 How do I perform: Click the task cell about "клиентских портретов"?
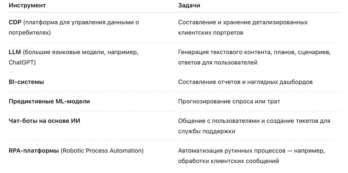211,33
